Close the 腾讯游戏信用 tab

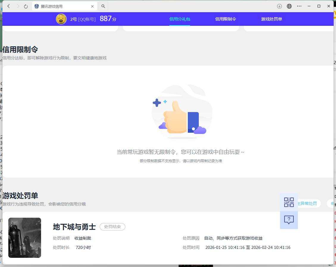coord(92,7)
